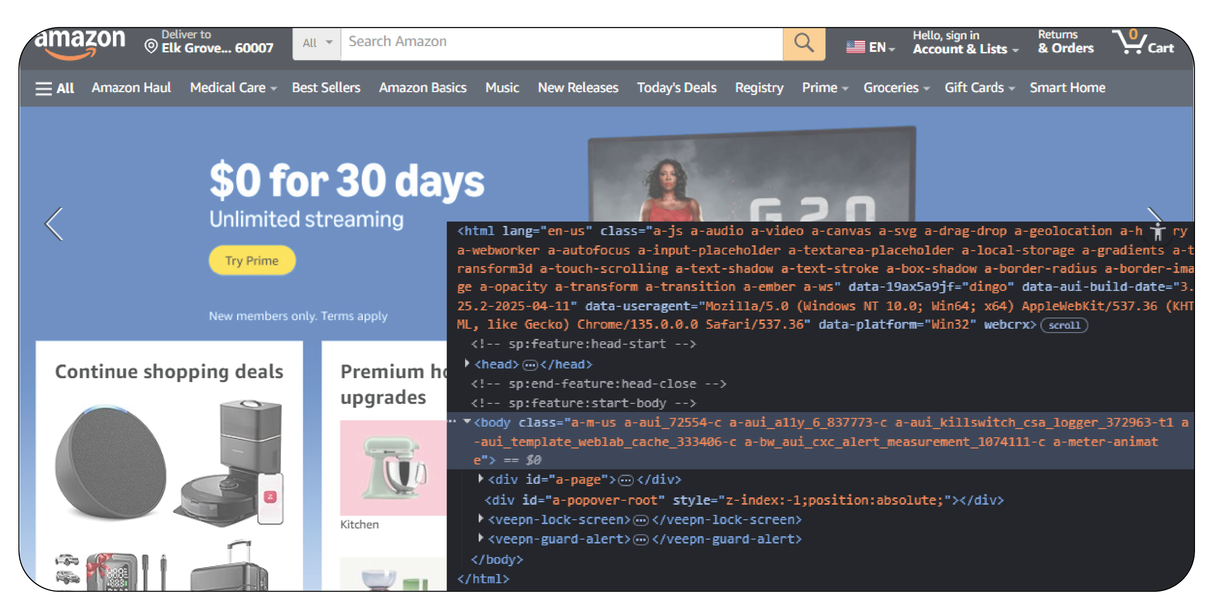Select the sp:end-feature:head-close comment

pyautogui.click(x=599, y=384)
